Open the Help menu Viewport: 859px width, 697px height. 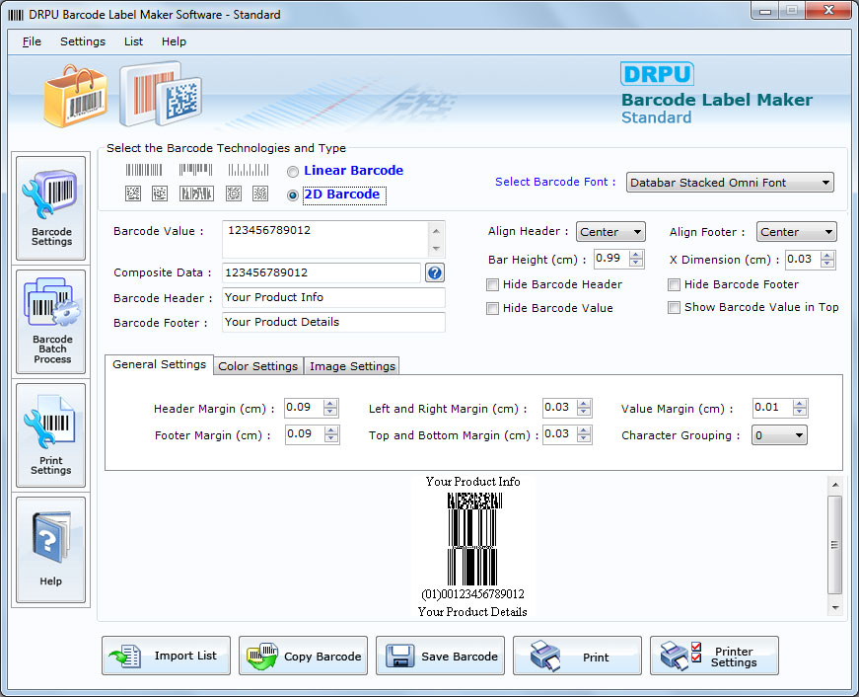click(x=174, y=41)
